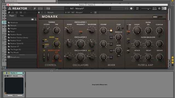175x98 pixels.
Task: Open the right none dropdown under XY pad
Action: pos(19,96)
